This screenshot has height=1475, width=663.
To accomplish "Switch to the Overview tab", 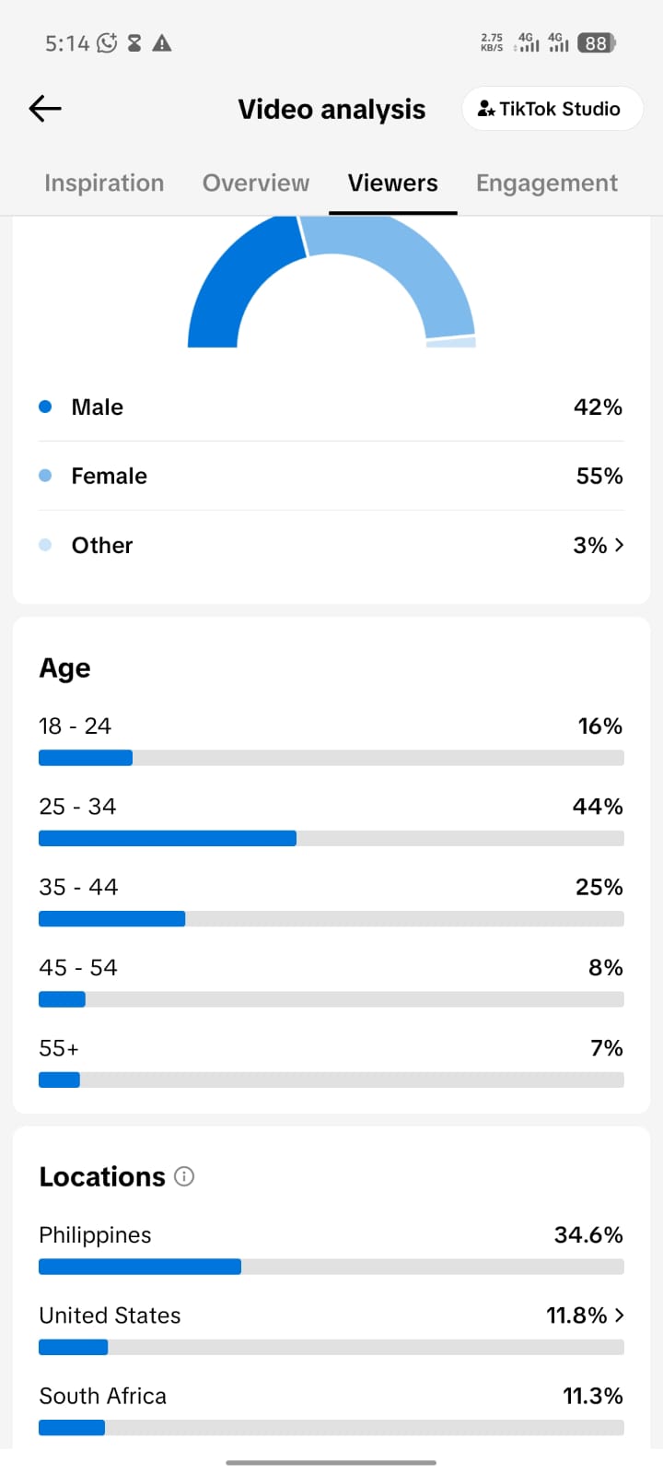I will point(256,183).
